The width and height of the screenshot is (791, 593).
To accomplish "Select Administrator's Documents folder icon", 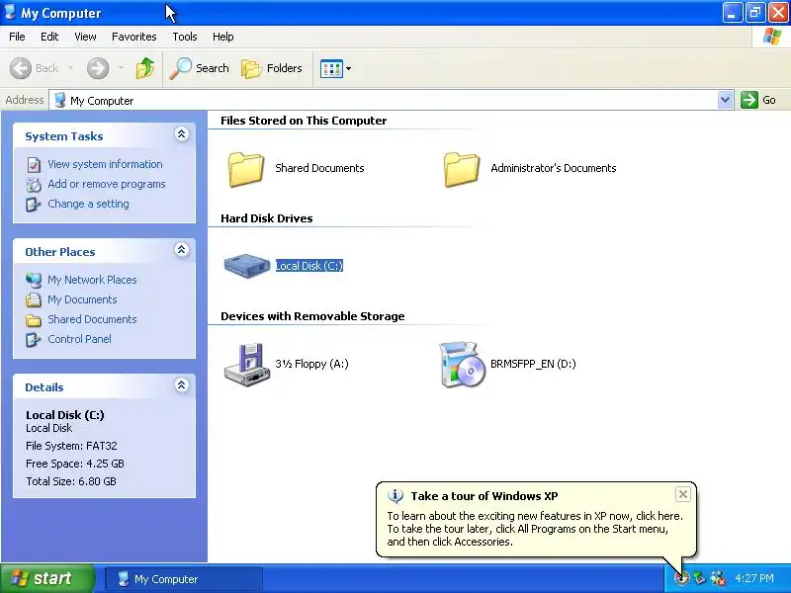I will [461, 169].
